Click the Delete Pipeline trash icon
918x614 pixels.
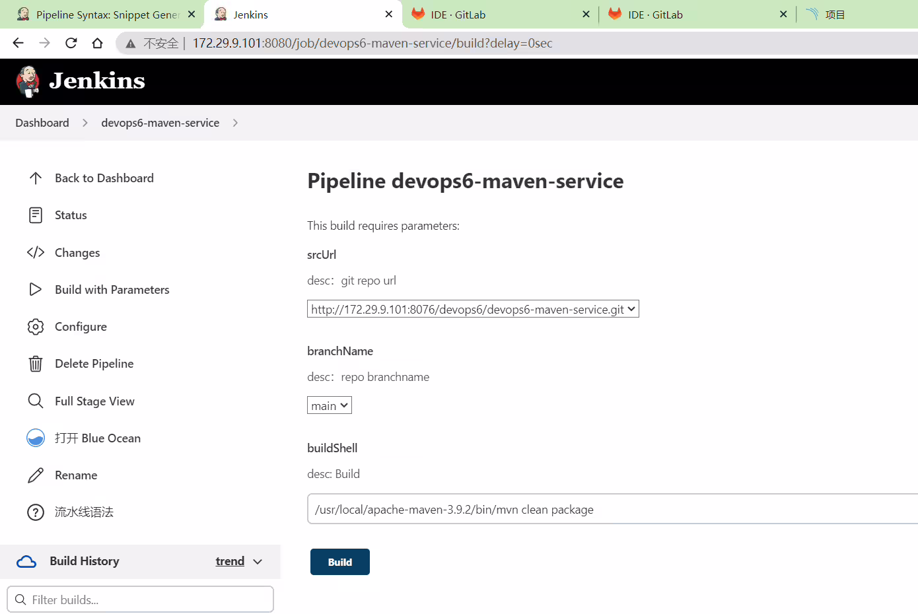tap(36, 364)
